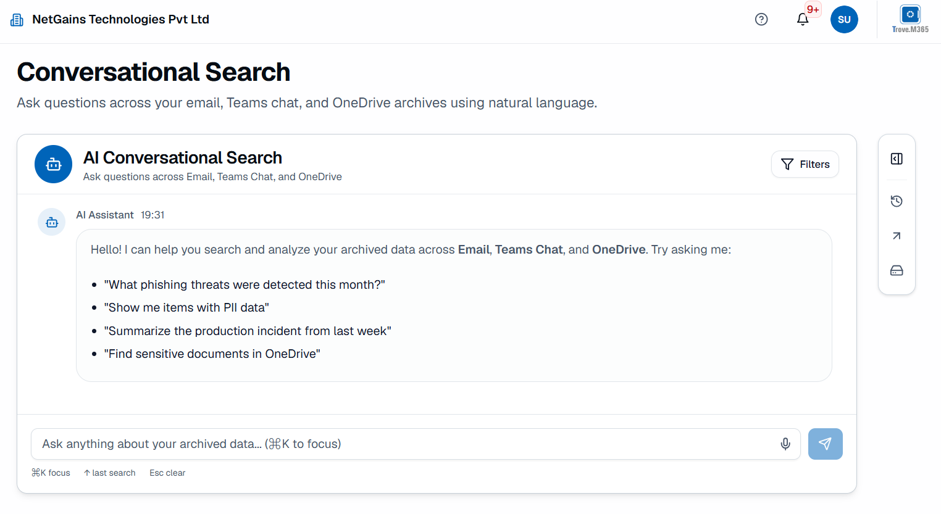Focus the 'Ask anything about your archived data' field
Viewport: 941px width, 514px height.
pos(416,444)
